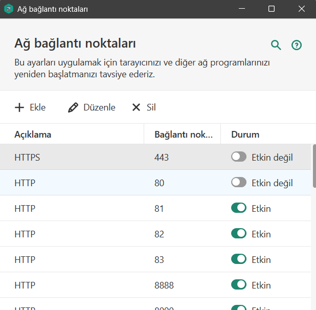Click the plus icon to add port
The width and height of the screenshot is (316, 310).
[19, 107]
